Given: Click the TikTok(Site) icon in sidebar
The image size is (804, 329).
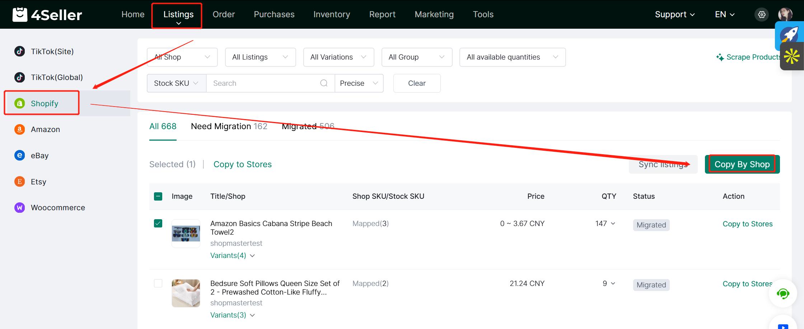Looking at the screenshot, I should [x=19, y=51].
